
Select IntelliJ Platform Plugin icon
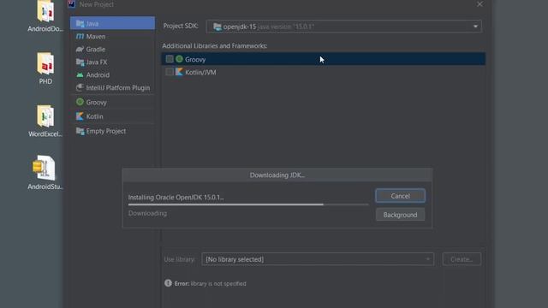coord(80,87)
